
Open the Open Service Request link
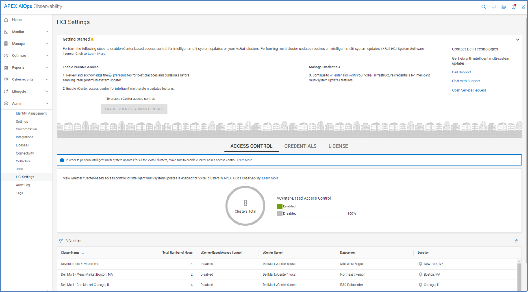coord(469,90)
